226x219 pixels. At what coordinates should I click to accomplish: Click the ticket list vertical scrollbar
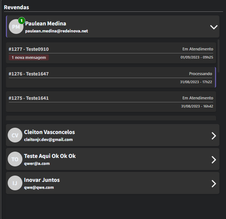pos(218,56)
